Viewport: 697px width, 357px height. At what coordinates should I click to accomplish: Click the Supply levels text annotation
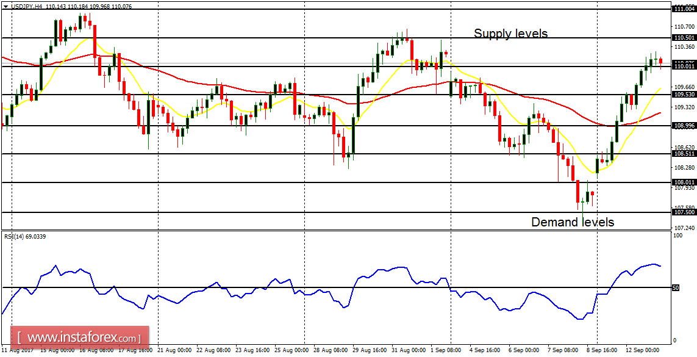point(511,34)
